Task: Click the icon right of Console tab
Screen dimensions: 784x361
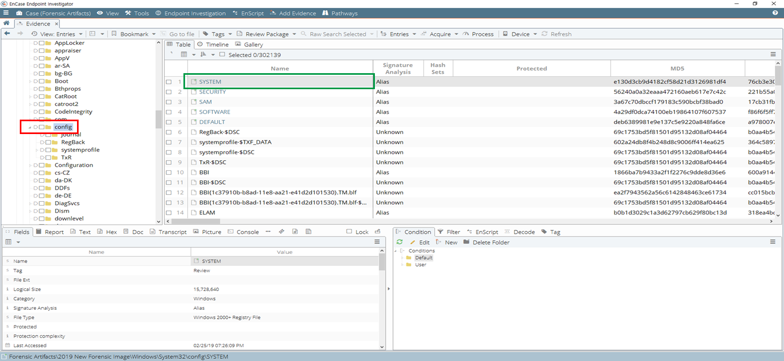Action: pyautogui.click(x=267, y=232)
